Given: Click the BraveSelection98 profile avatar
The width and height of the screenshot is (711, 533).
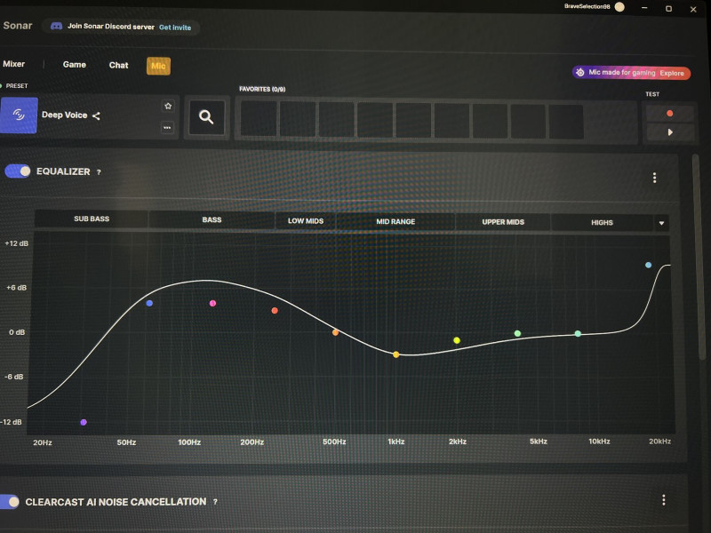Looking at the screenshot, I should (x=619, y=7).
